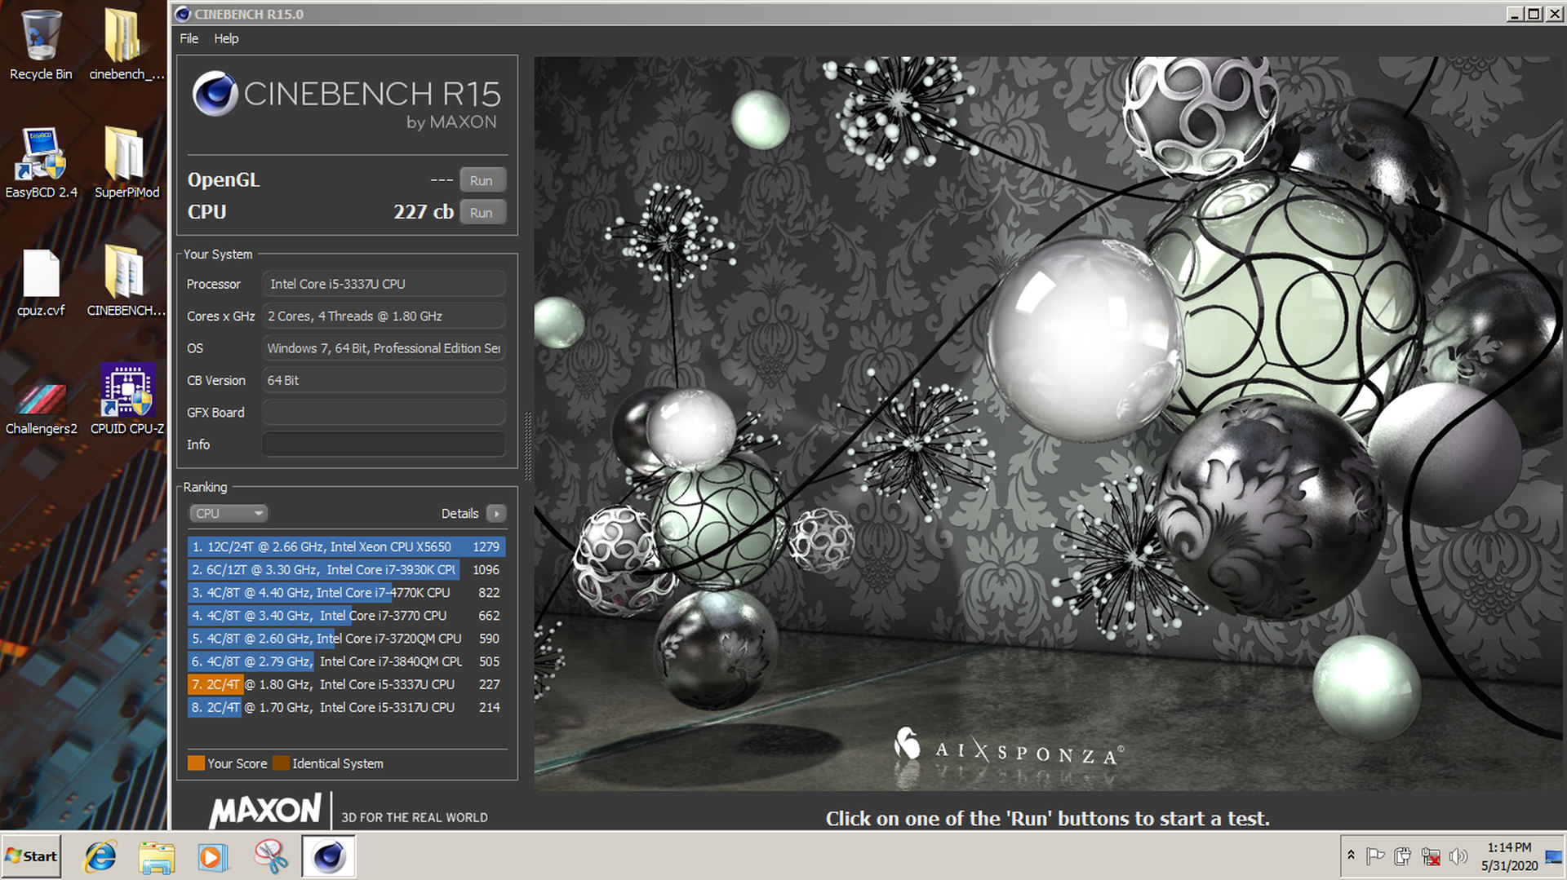Viewport: 1567px width, 880px height.
Task: Show hidden tray icons arrow
Action: coord(1351,856)
